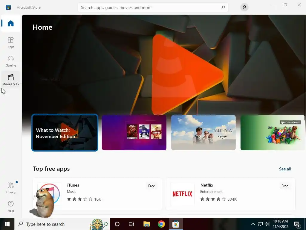Open Movies & TV section
The width and height of the screenshot is (306, 230).
pyautogui.click(x=11, y=80)
